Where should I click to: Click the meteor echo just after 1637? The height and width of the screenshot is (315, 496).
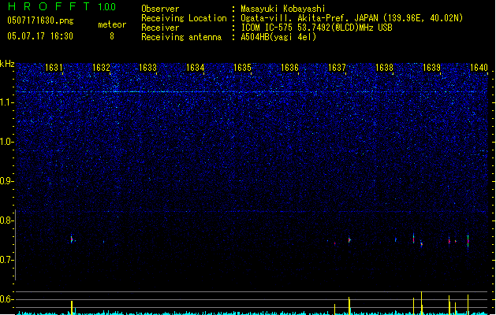click(349, 240)
